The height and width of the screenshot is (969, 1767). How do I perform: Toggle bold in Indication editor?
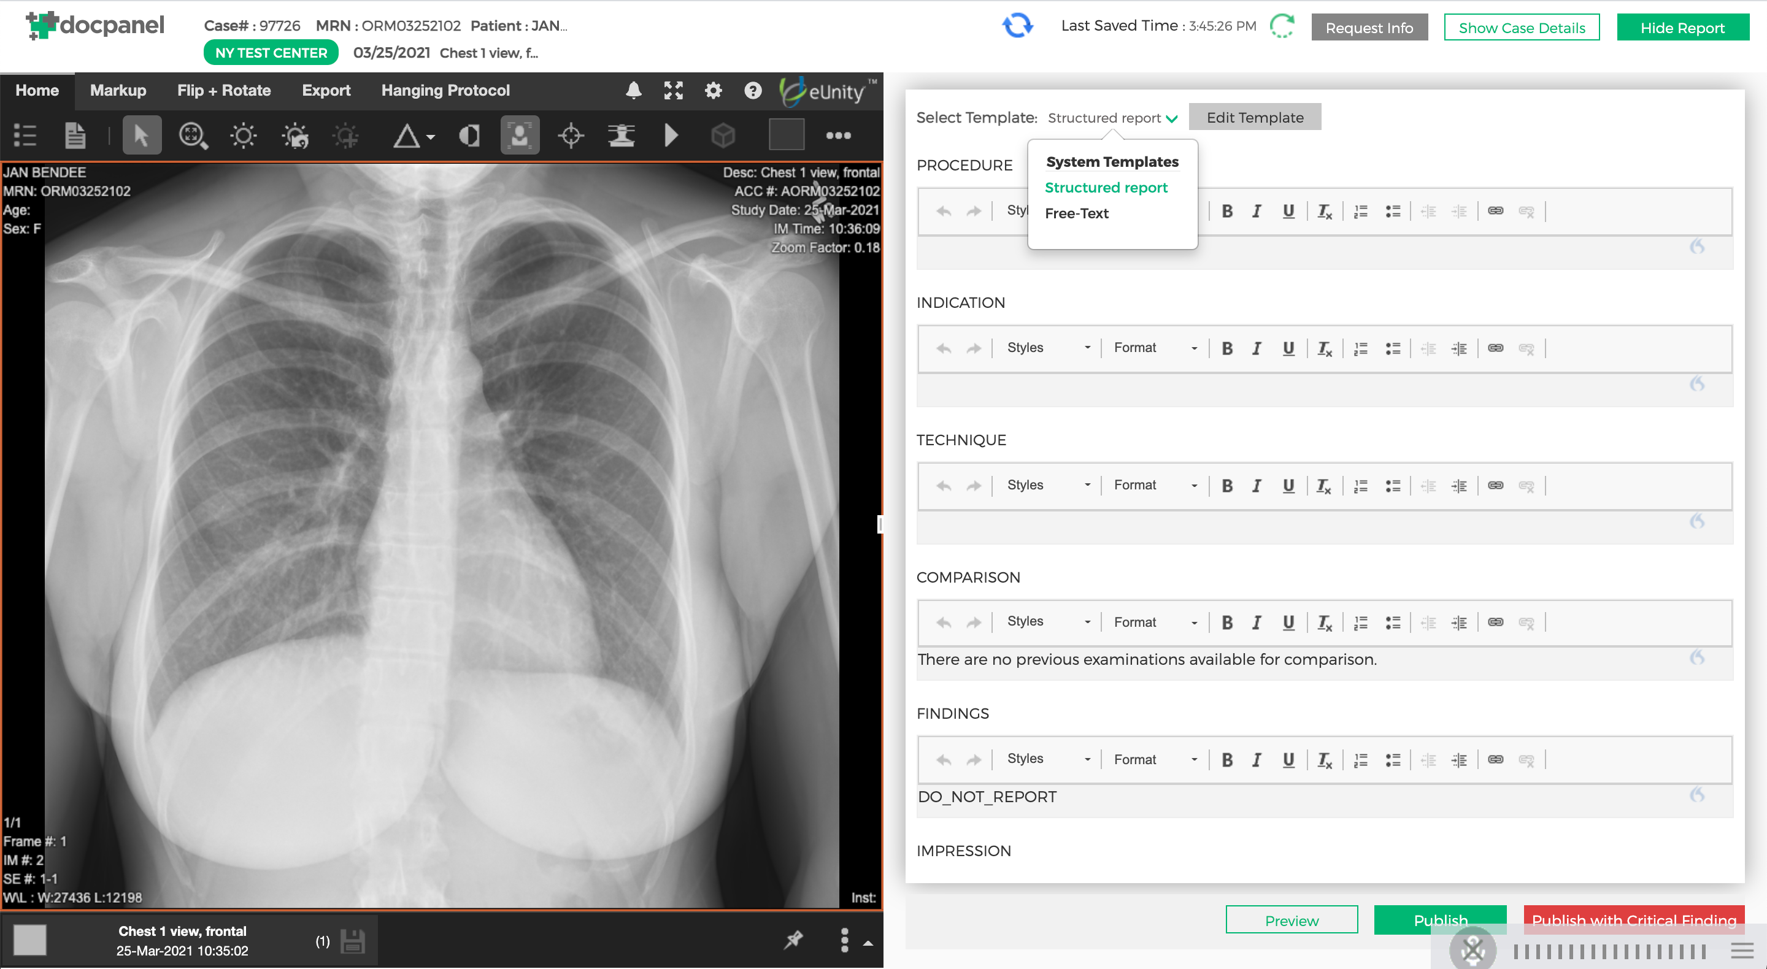pos(1227,348)
